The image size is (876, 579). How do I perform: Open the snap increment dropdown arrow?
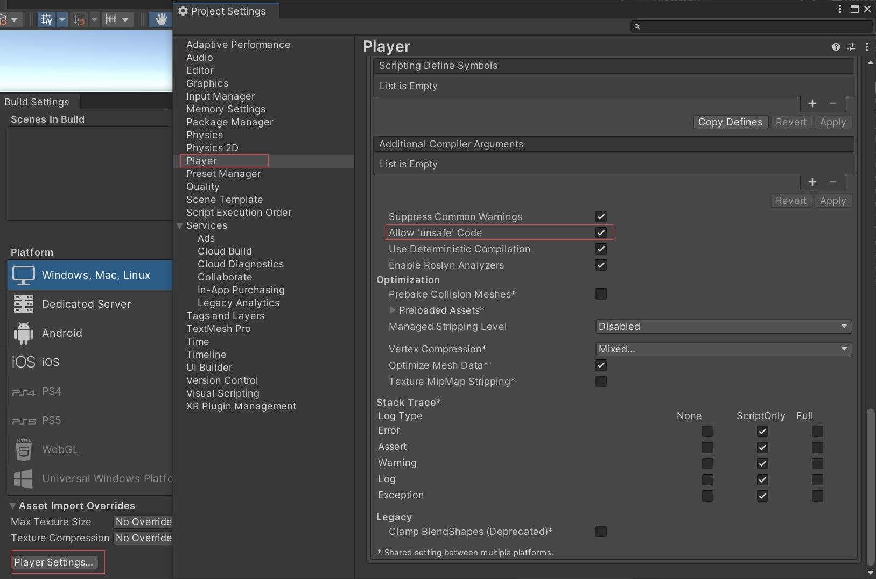(94, 20)
